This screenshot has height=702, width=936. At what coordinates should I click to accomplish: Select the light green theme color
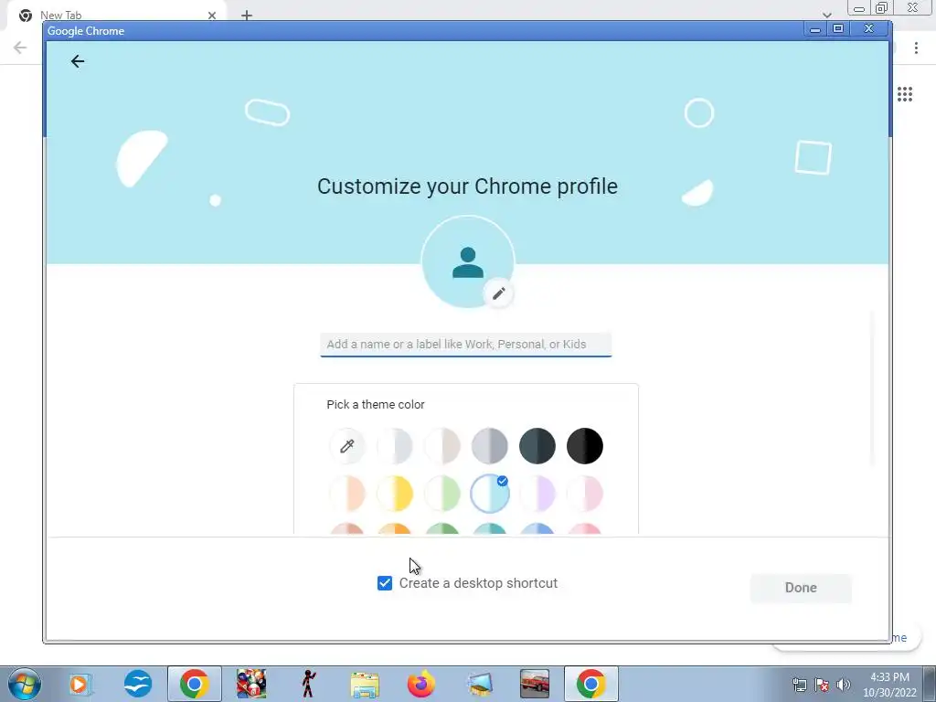tap(442, 494)
